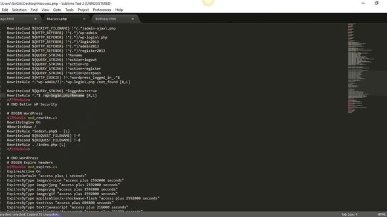
Task: Click the line containing /login2013
Action: (x=53, y=42)
